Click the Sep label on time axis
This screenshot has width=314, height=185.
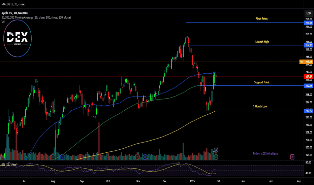[82, 181]
